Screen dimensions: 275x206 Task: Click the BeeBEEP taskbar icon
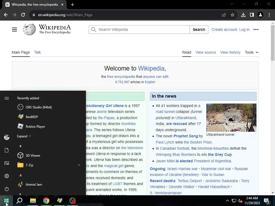pyautogui.click(x=59, y=201)
